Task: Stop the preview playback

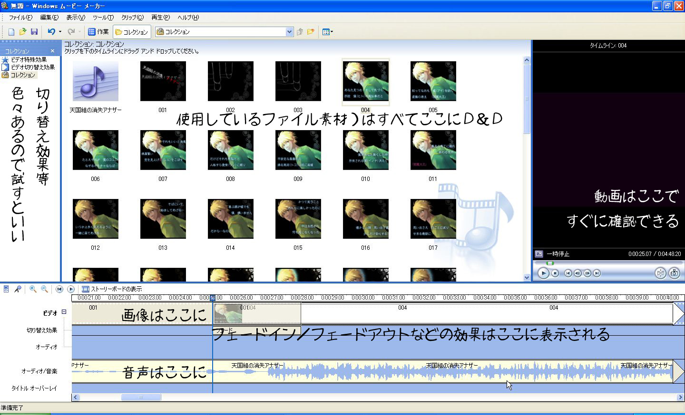Action: (x=555, y=273)
